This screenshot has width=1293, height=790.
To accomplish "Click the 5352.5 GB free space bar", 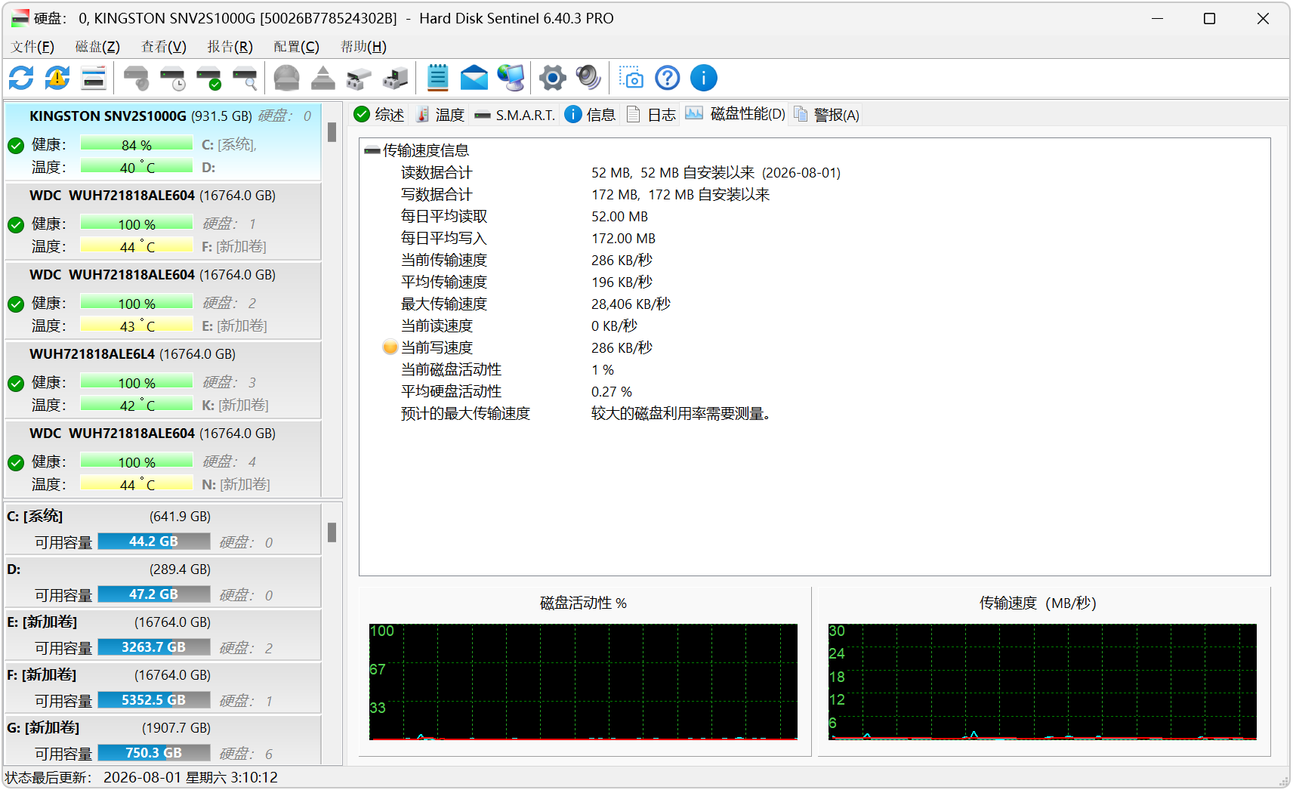I will pyautogui.click(x=154, y=700).
